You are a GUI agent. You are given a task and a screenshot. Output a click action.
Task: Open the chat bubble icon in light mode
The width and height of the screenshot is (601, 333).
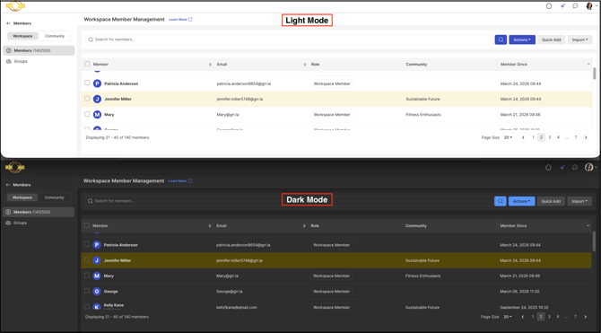pyautogui.click(x=575, y=6)
